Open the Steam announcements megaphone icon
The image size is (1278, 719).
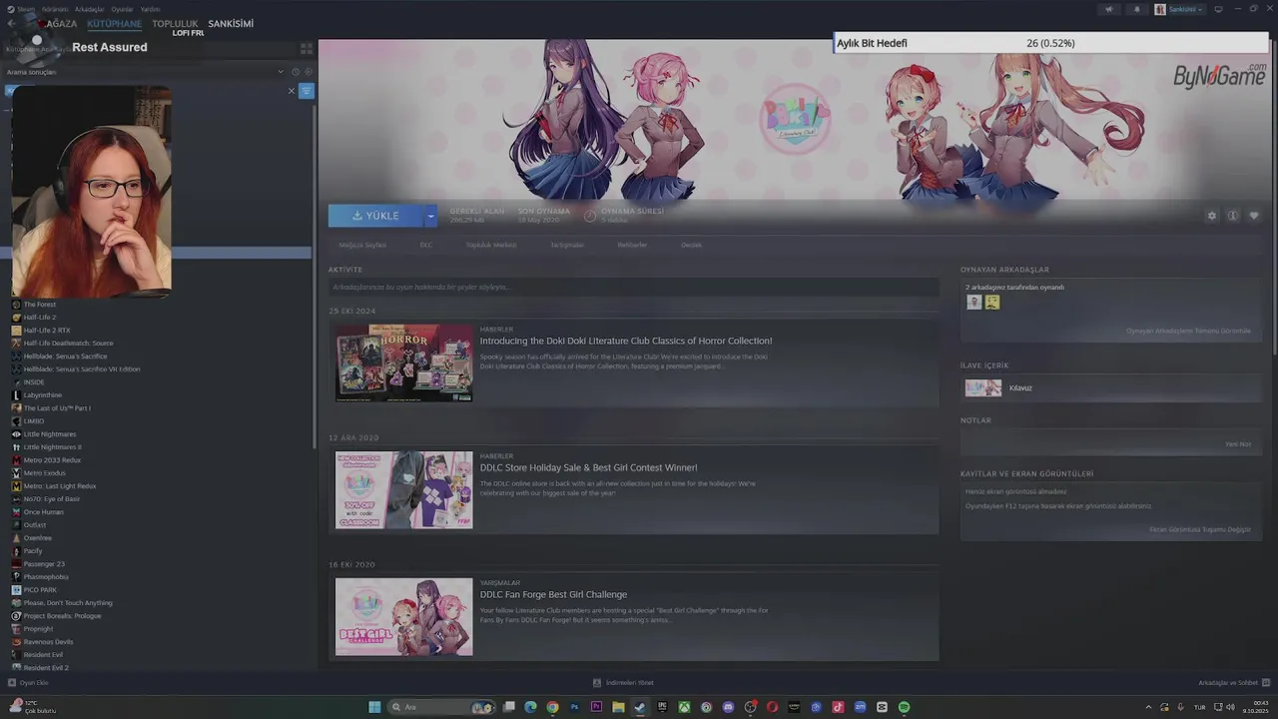pos(1108,9)
